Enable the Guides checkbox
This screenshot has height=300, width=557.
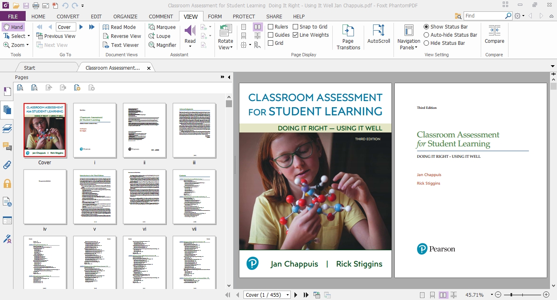[271, 35]
